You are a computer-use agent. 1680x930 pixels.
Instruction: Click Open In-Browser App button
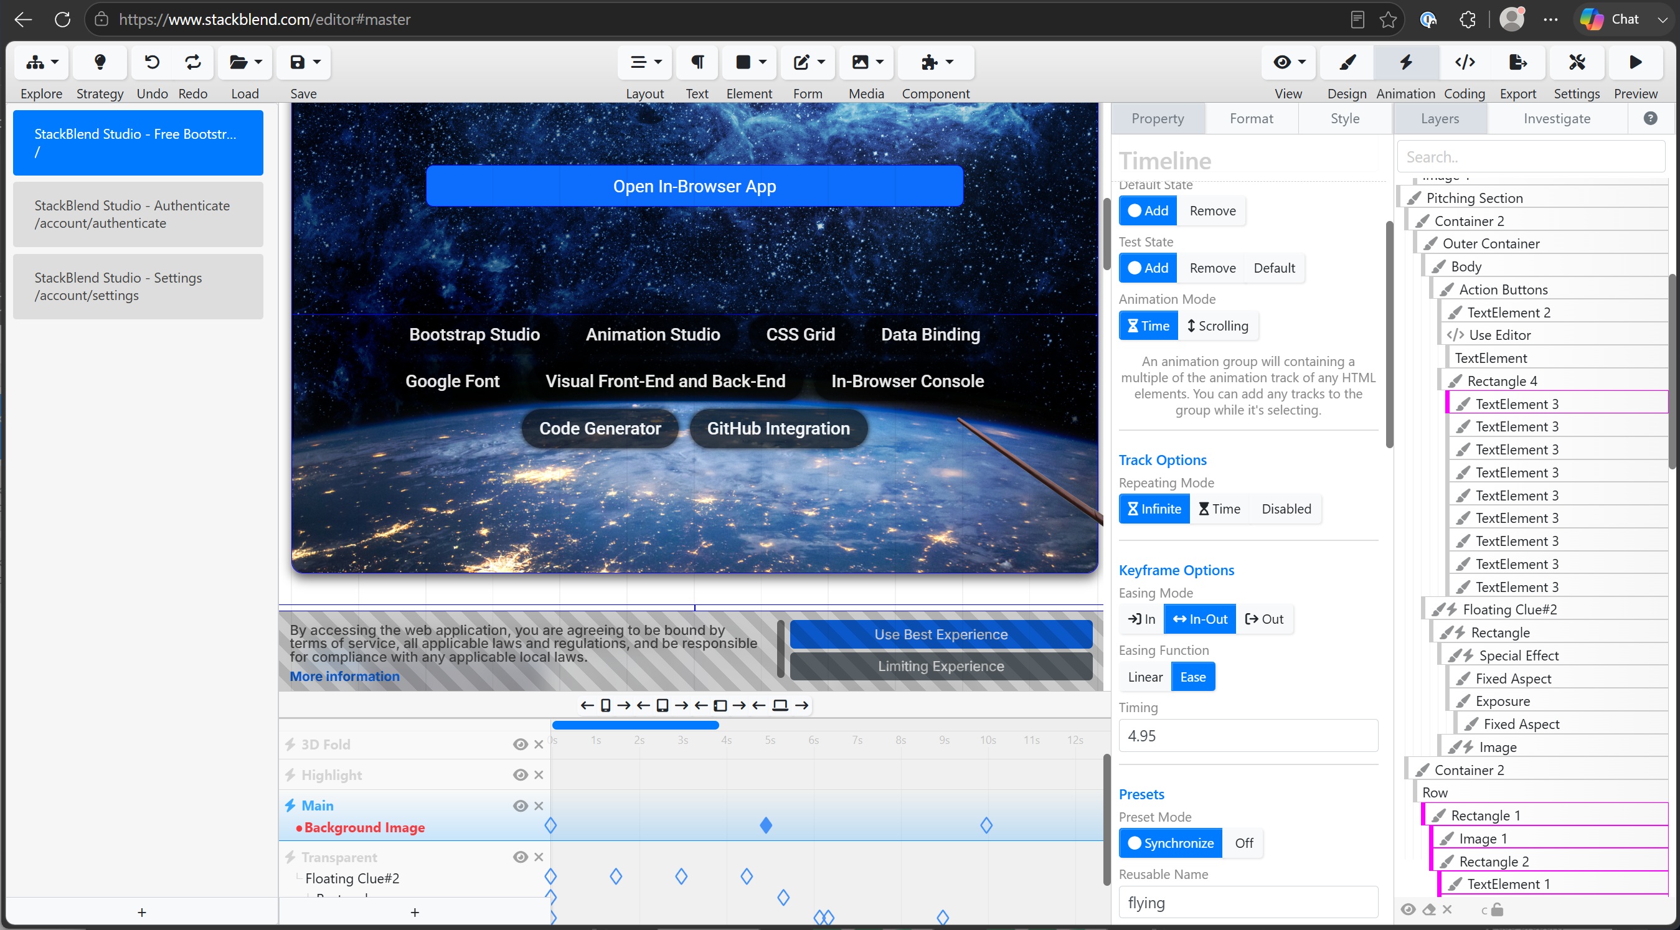click(x=694, y=187)
